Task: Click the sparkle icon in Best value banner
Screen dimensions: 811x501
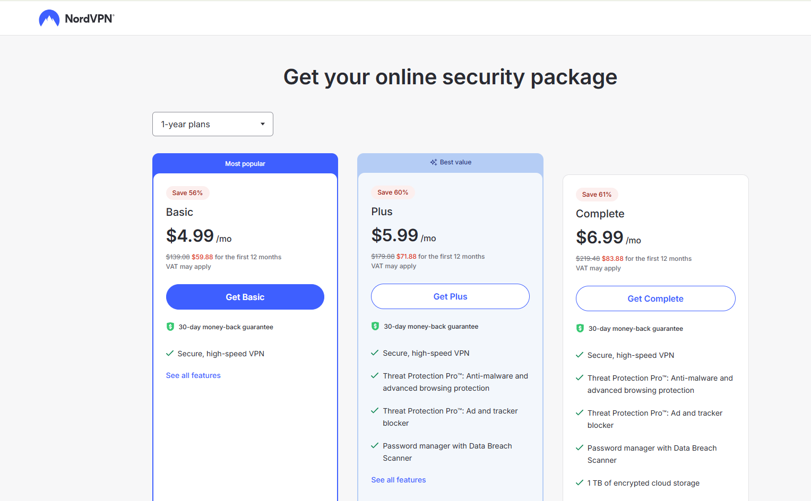Action: coord(433,162)
